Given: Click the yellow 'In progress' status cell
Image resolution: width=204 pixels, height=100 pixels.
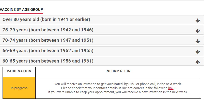Looking at the screenshot, I should [x=19, y=88].
